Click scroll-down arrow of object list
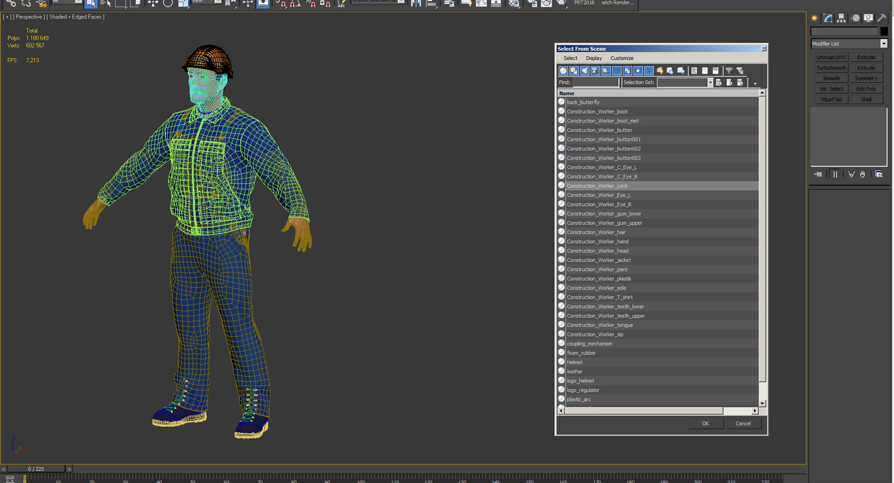The width and height of the screenshot is (894, 483). 762,403
